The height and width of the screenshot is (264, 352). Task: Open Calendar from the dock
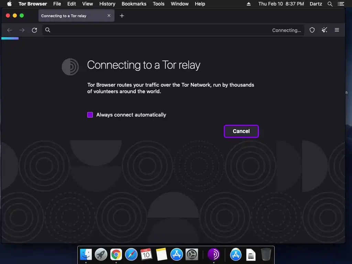pos(146,255)
